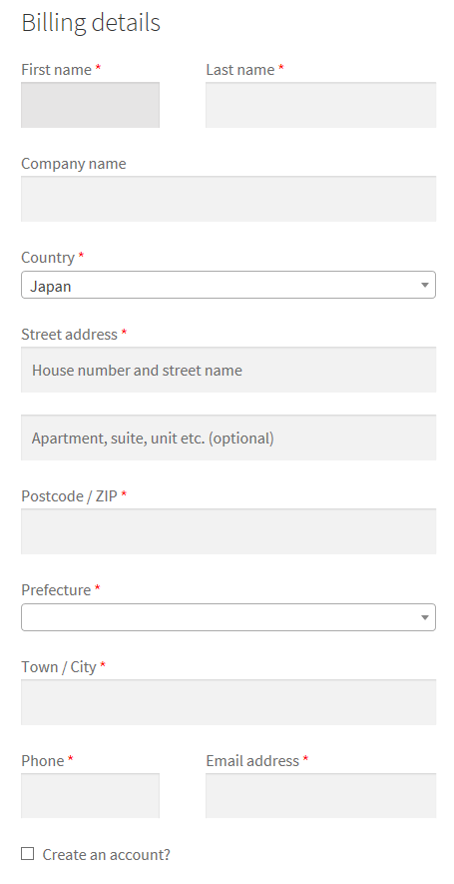Select the Email address input box
This screenshot has height=884, width=454.
(320, 795)
